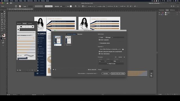The image size is (180, 101).
Task: Click folder icon to choose export location
Action: [123, 49]
